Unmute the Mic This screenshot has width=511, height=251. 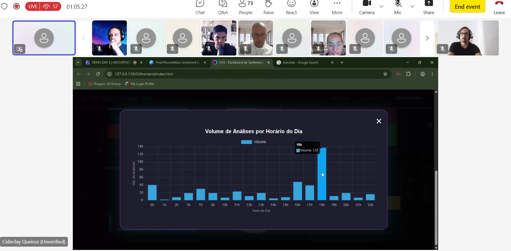click(398, 7)
